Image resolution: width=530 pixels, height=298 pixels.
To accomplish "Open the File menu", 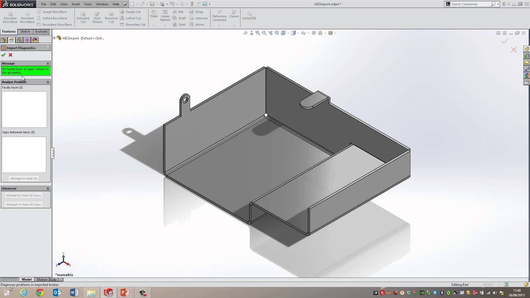I will coord(43,4).
